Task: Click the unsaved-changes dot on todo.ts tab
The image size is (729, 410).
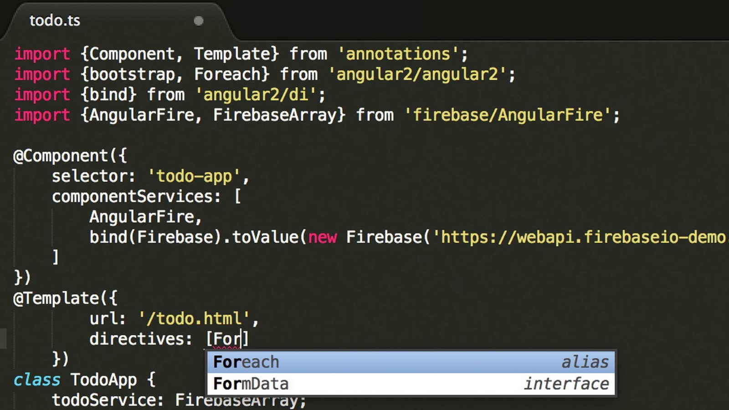Action: (198, 21)
